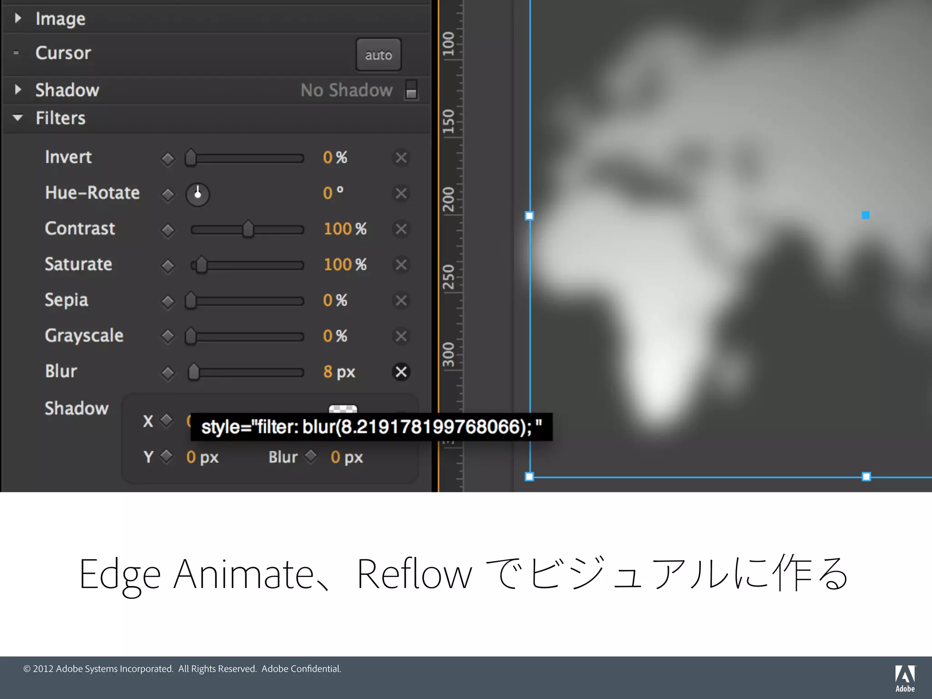Add keyframe diamond for Shadow X
Screen dimensions: 932x699
(167, 420)
